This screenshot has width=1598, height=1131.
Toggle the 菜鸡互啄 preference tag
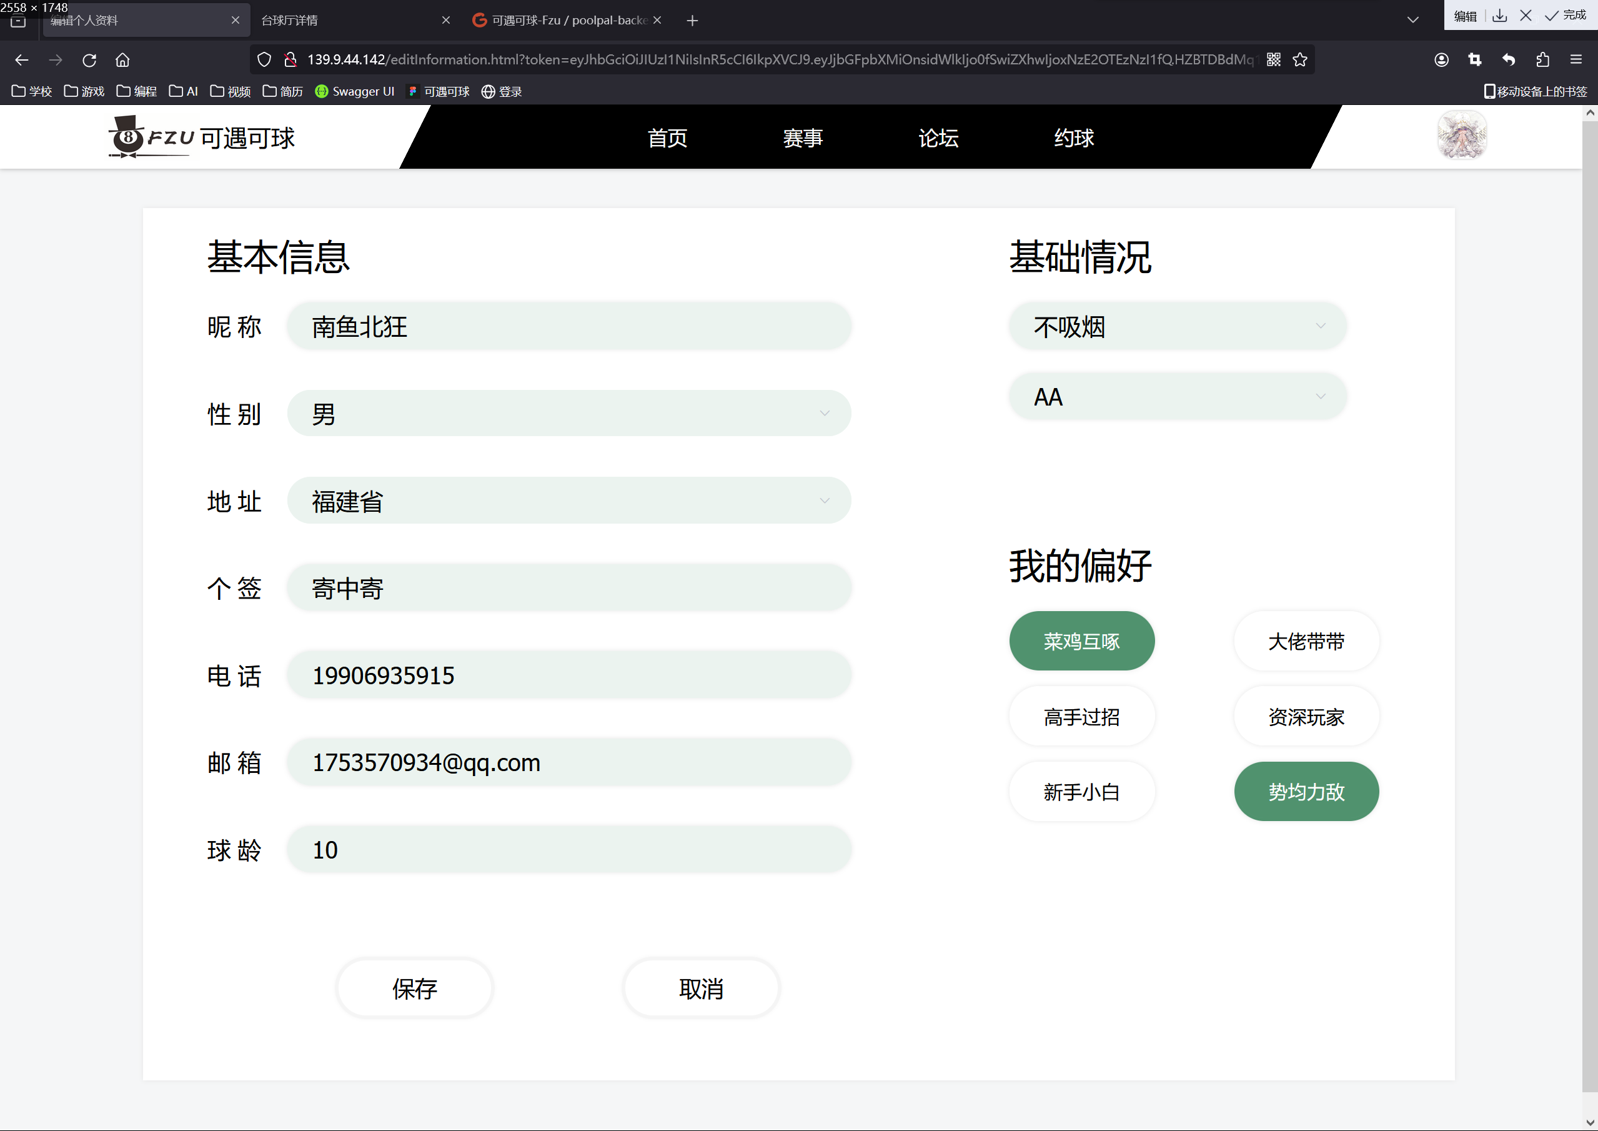[1081, 640]
